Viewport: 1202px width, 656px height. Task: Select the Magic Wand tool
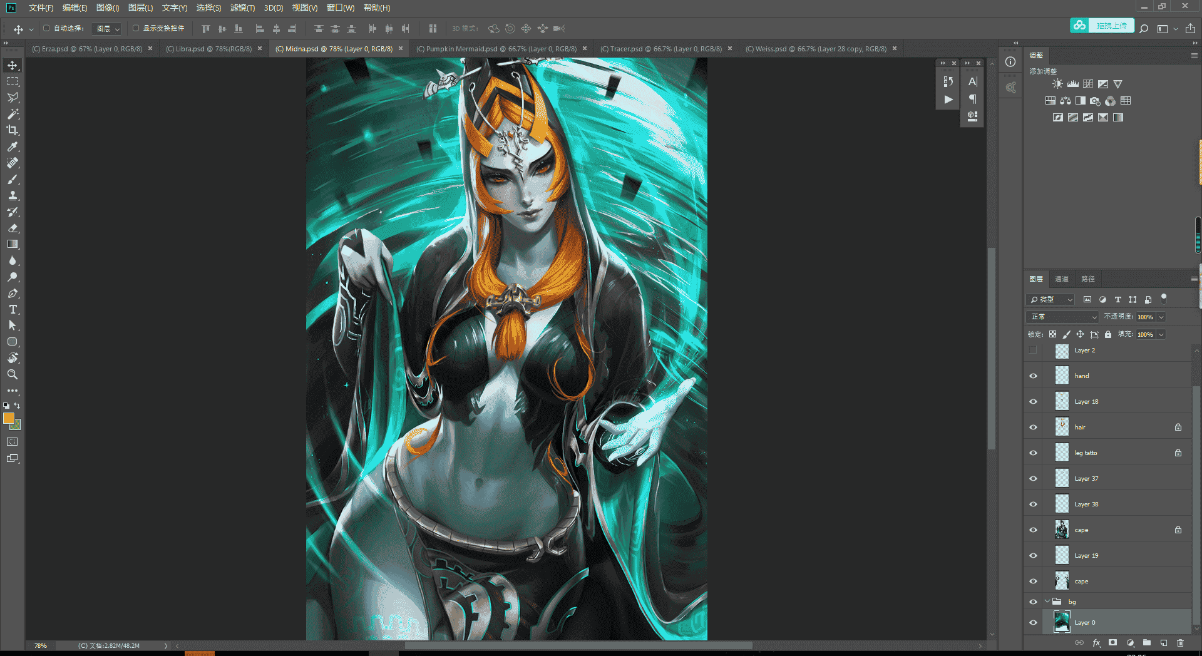coord(13,114)
